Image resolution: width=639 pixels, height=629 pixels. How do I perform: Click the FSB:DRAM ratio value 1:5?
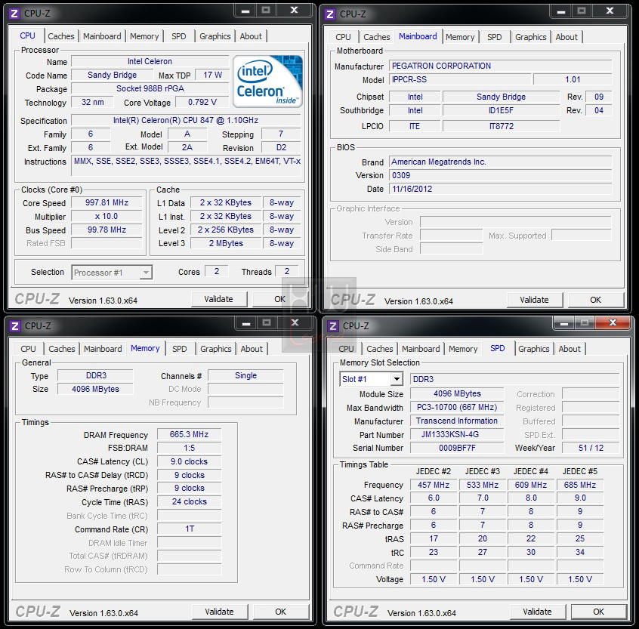(189, 448)
